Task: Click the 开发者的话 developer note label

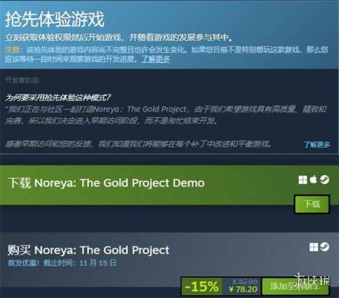Action: pos(23,80)
